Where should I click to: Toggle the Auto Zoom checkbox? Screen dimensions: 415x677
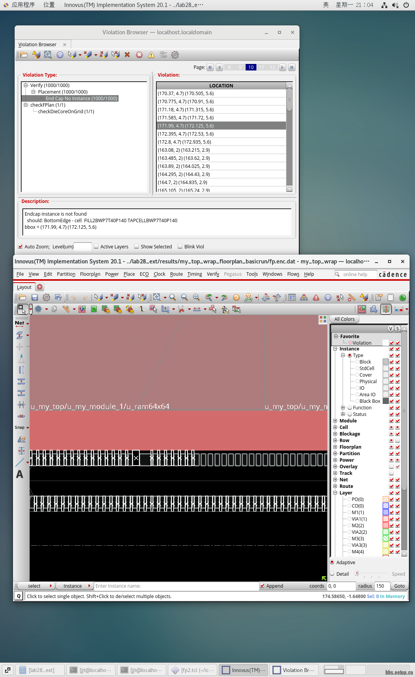(x=20, y=246)
